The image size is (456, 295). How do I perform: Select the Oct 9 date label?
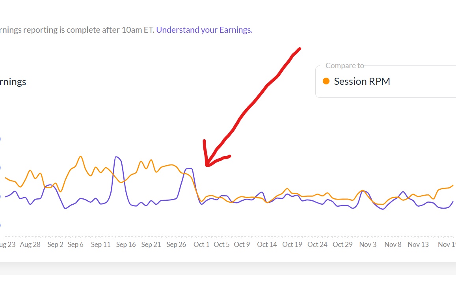coord(242,245)
